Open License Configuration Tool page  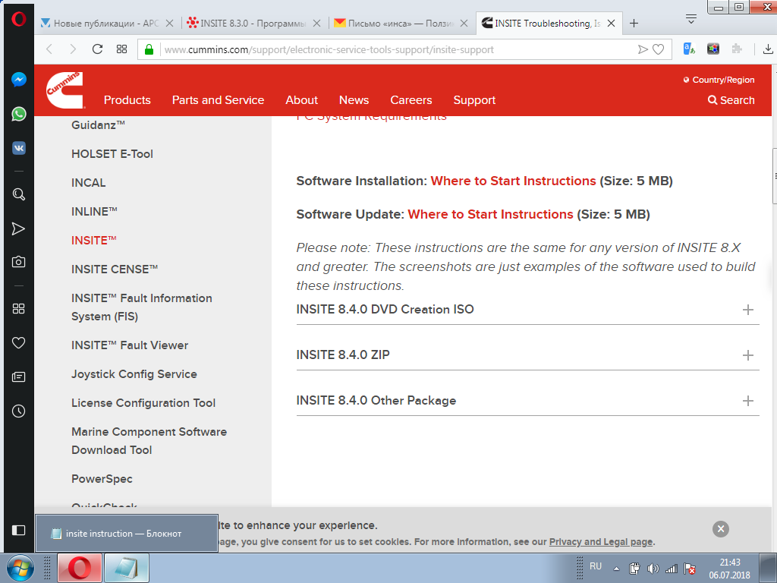click(143, 402)
